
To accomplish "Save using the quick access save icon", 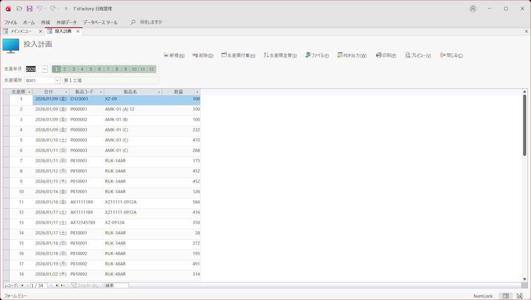I will pyautogui.click(x=29, y=8).
